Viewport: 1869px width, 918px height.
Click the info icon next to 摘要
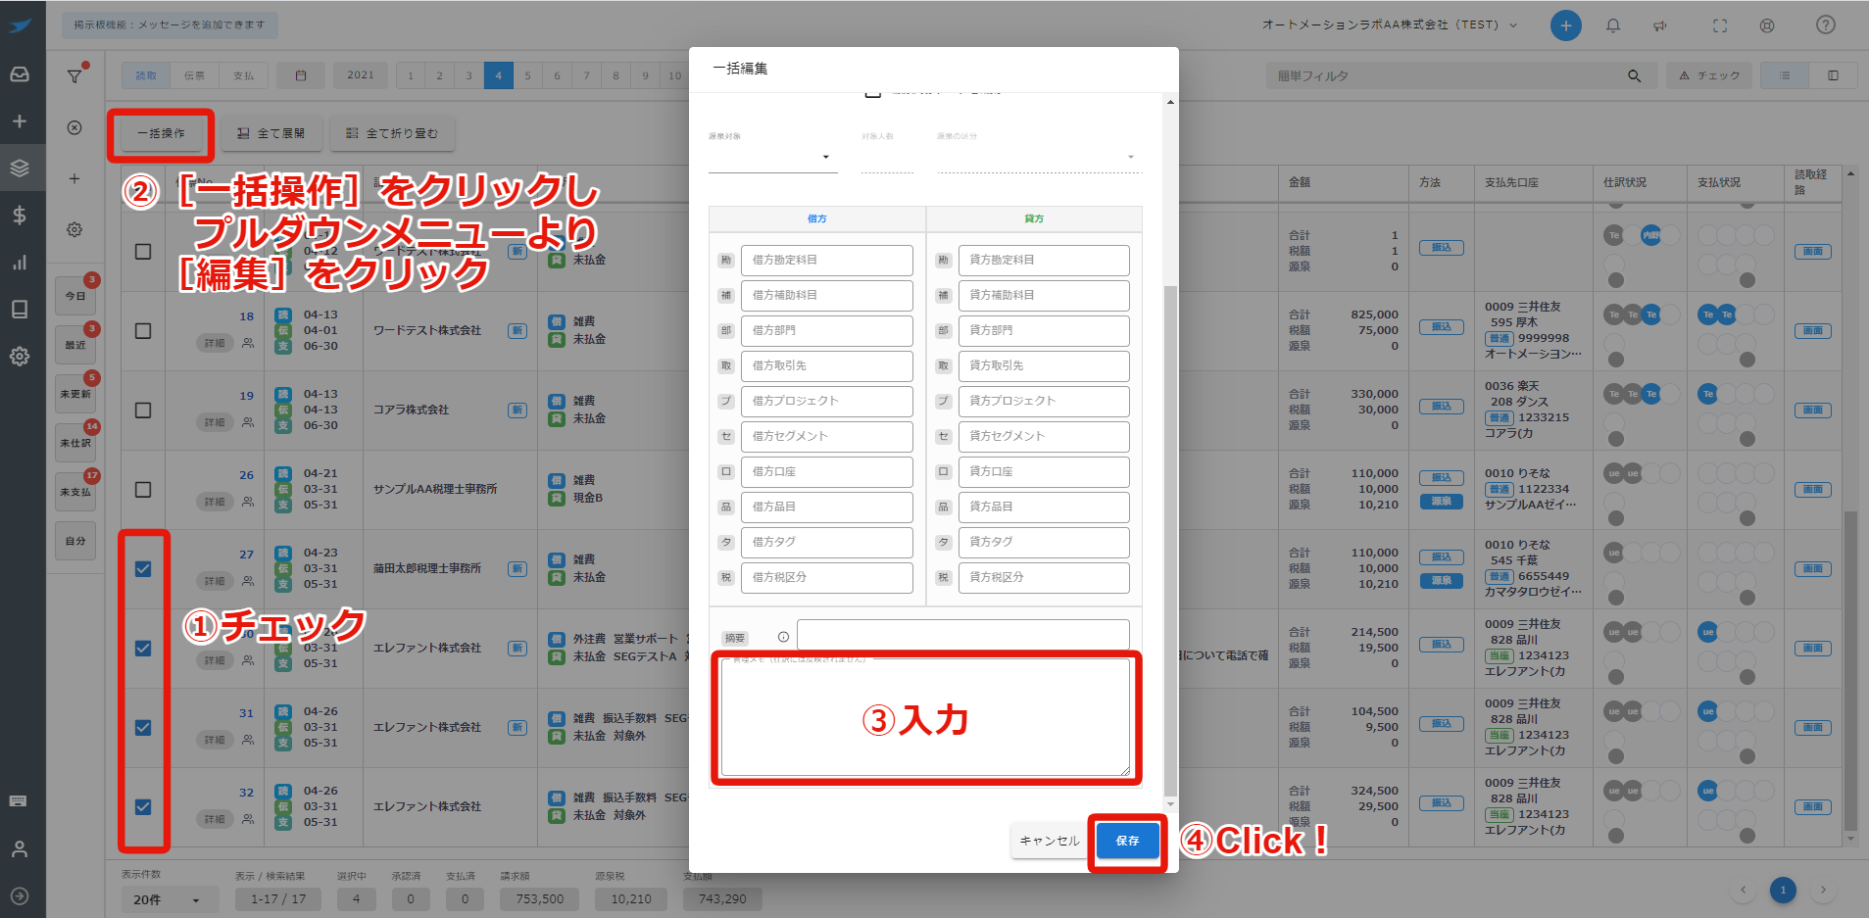[x=783, y=637]
